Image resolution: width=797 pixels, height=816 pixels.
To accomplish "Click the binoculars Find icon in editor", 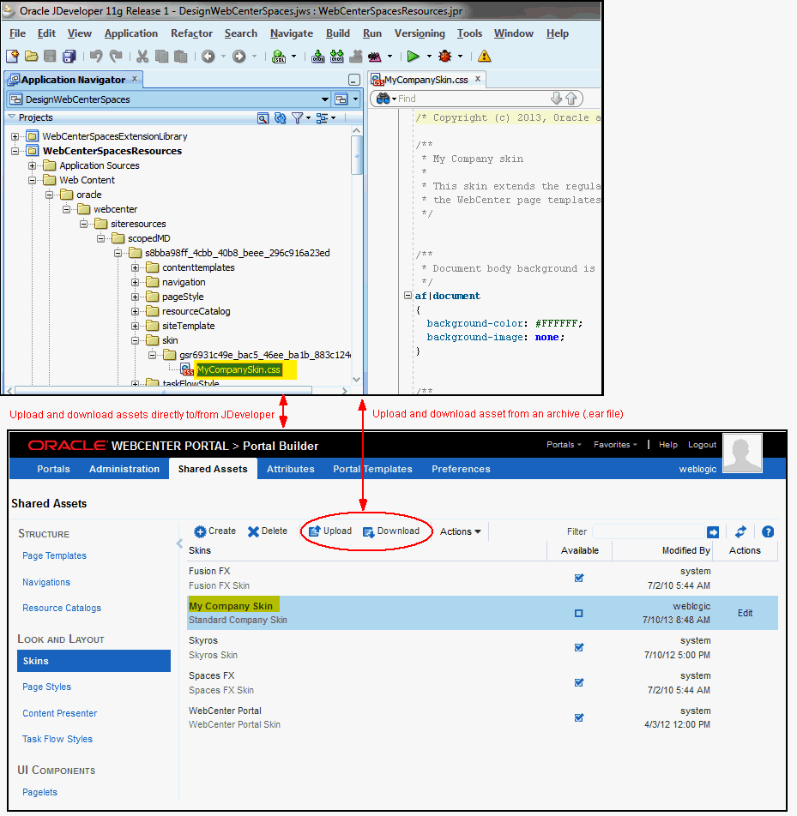I will click(x=383, y=99).
